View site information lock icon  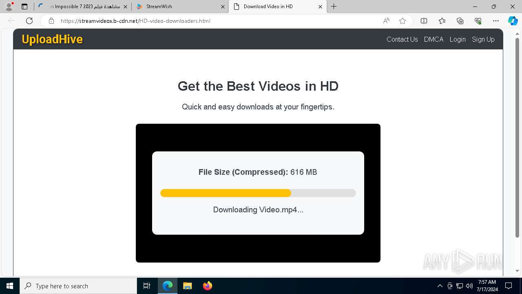[51, 21]
